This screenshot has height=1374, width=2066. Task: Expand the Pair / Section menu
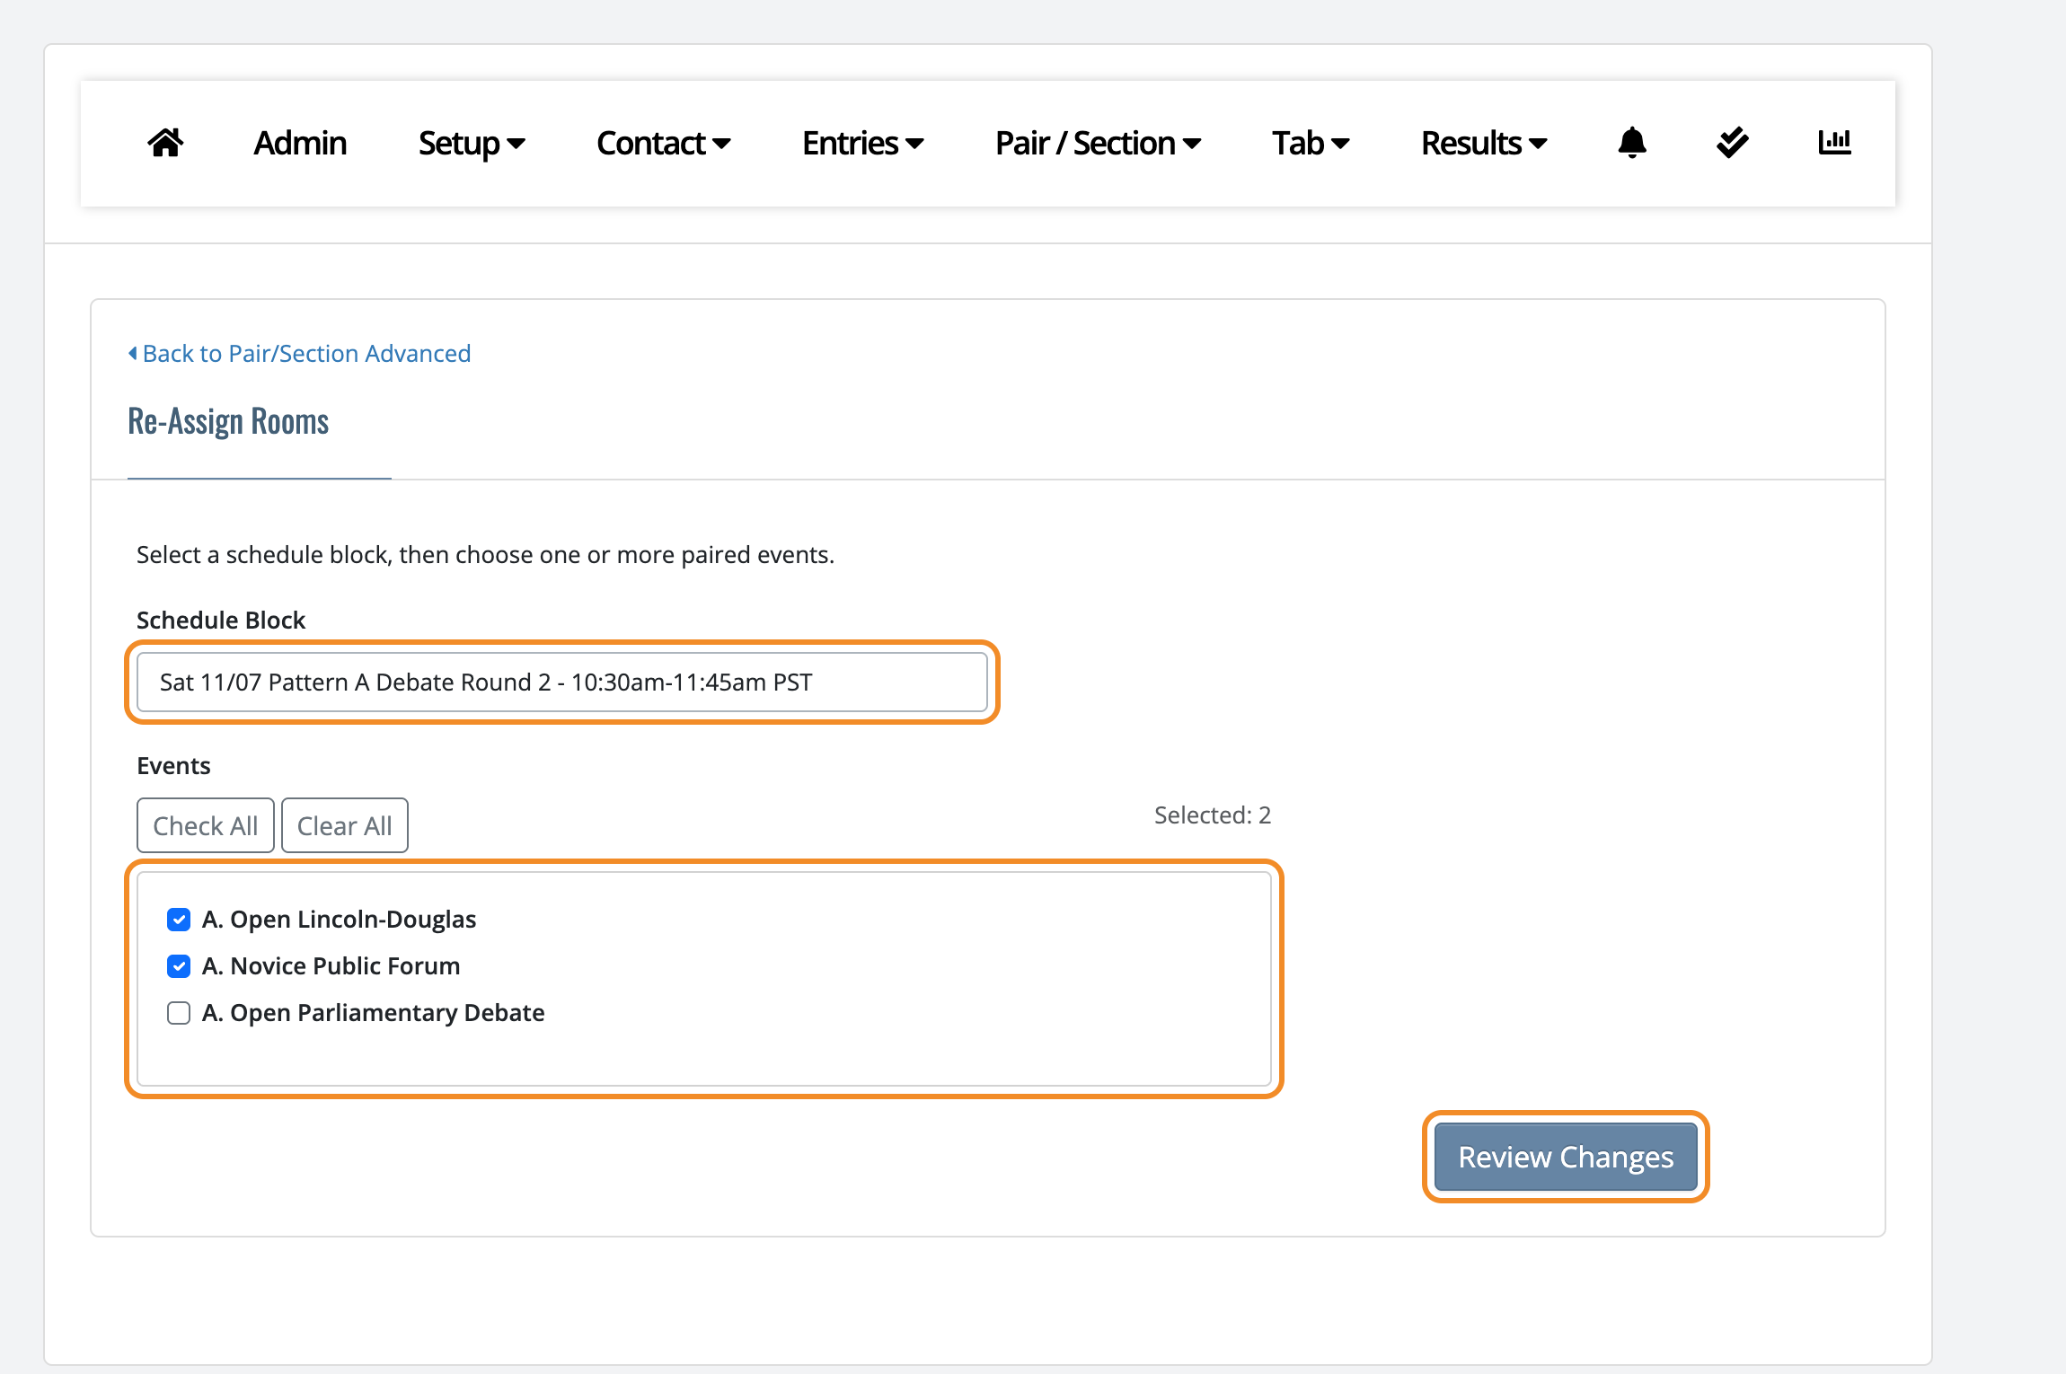tap(1098, 143)
